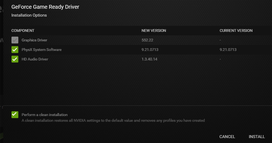Viewport: 272px width, 143px height.
Task: Select the Graphics Driver component label
Action: [x=34, y=40]
